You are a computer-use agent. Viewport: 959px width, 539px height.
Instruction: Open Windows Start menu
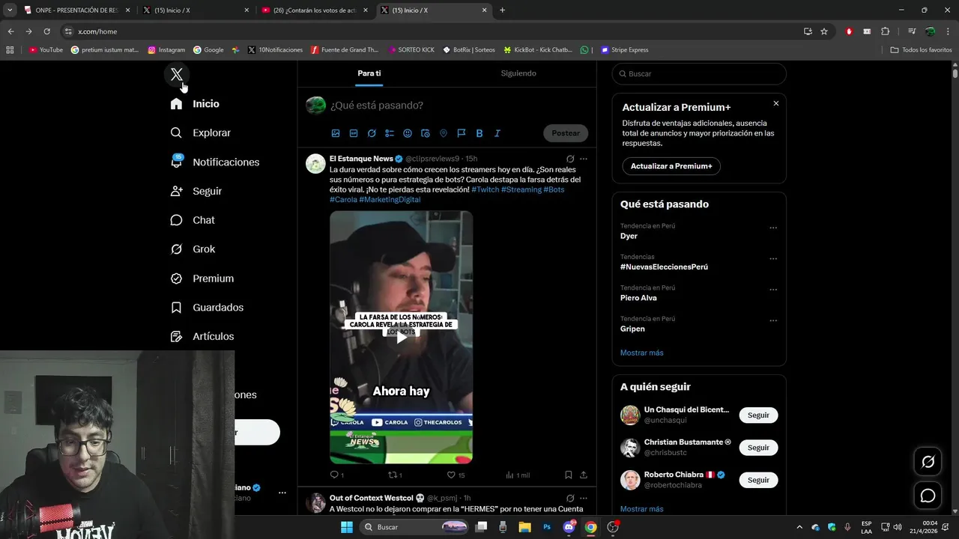point(347,527)
